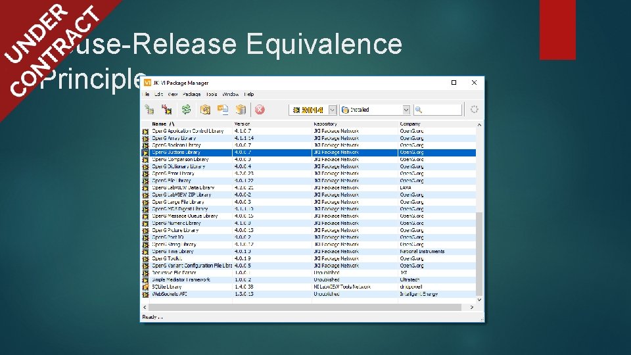The image size is (631, 355).
Task: Select OpenG LabVIEW Data Library name
Action: tap(183, 187)
